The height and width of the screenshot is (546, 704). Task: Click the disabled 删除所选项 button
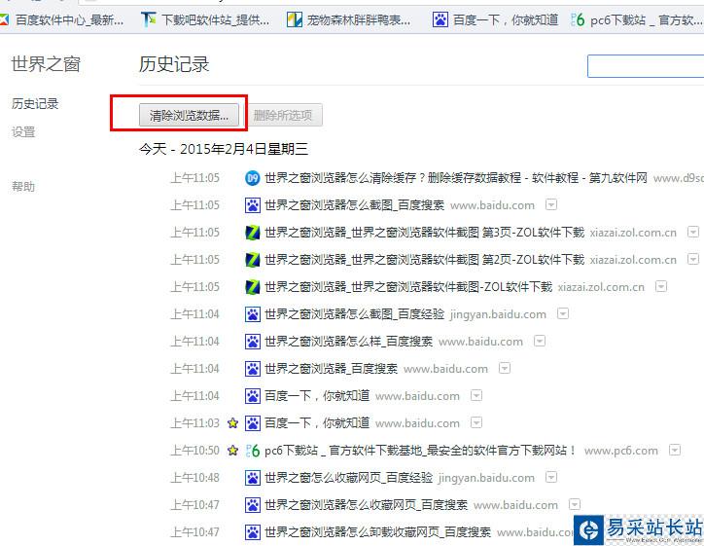click(283, 115)
